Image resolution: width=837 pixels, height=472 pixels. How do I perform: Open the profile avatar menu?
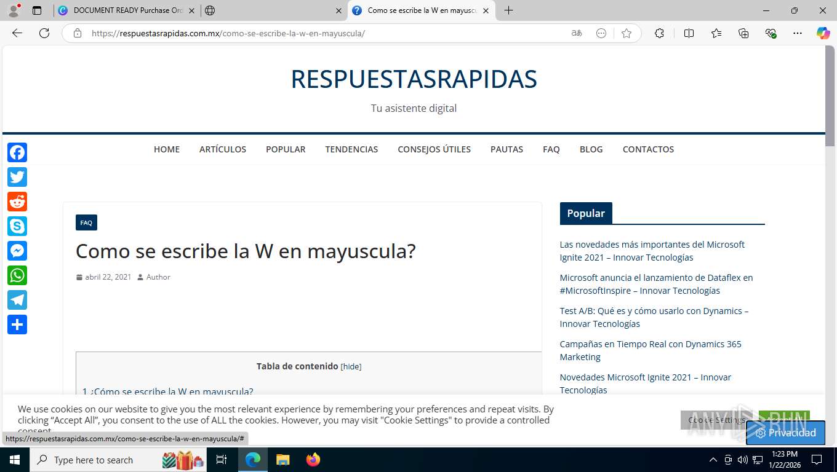point(14,10)
